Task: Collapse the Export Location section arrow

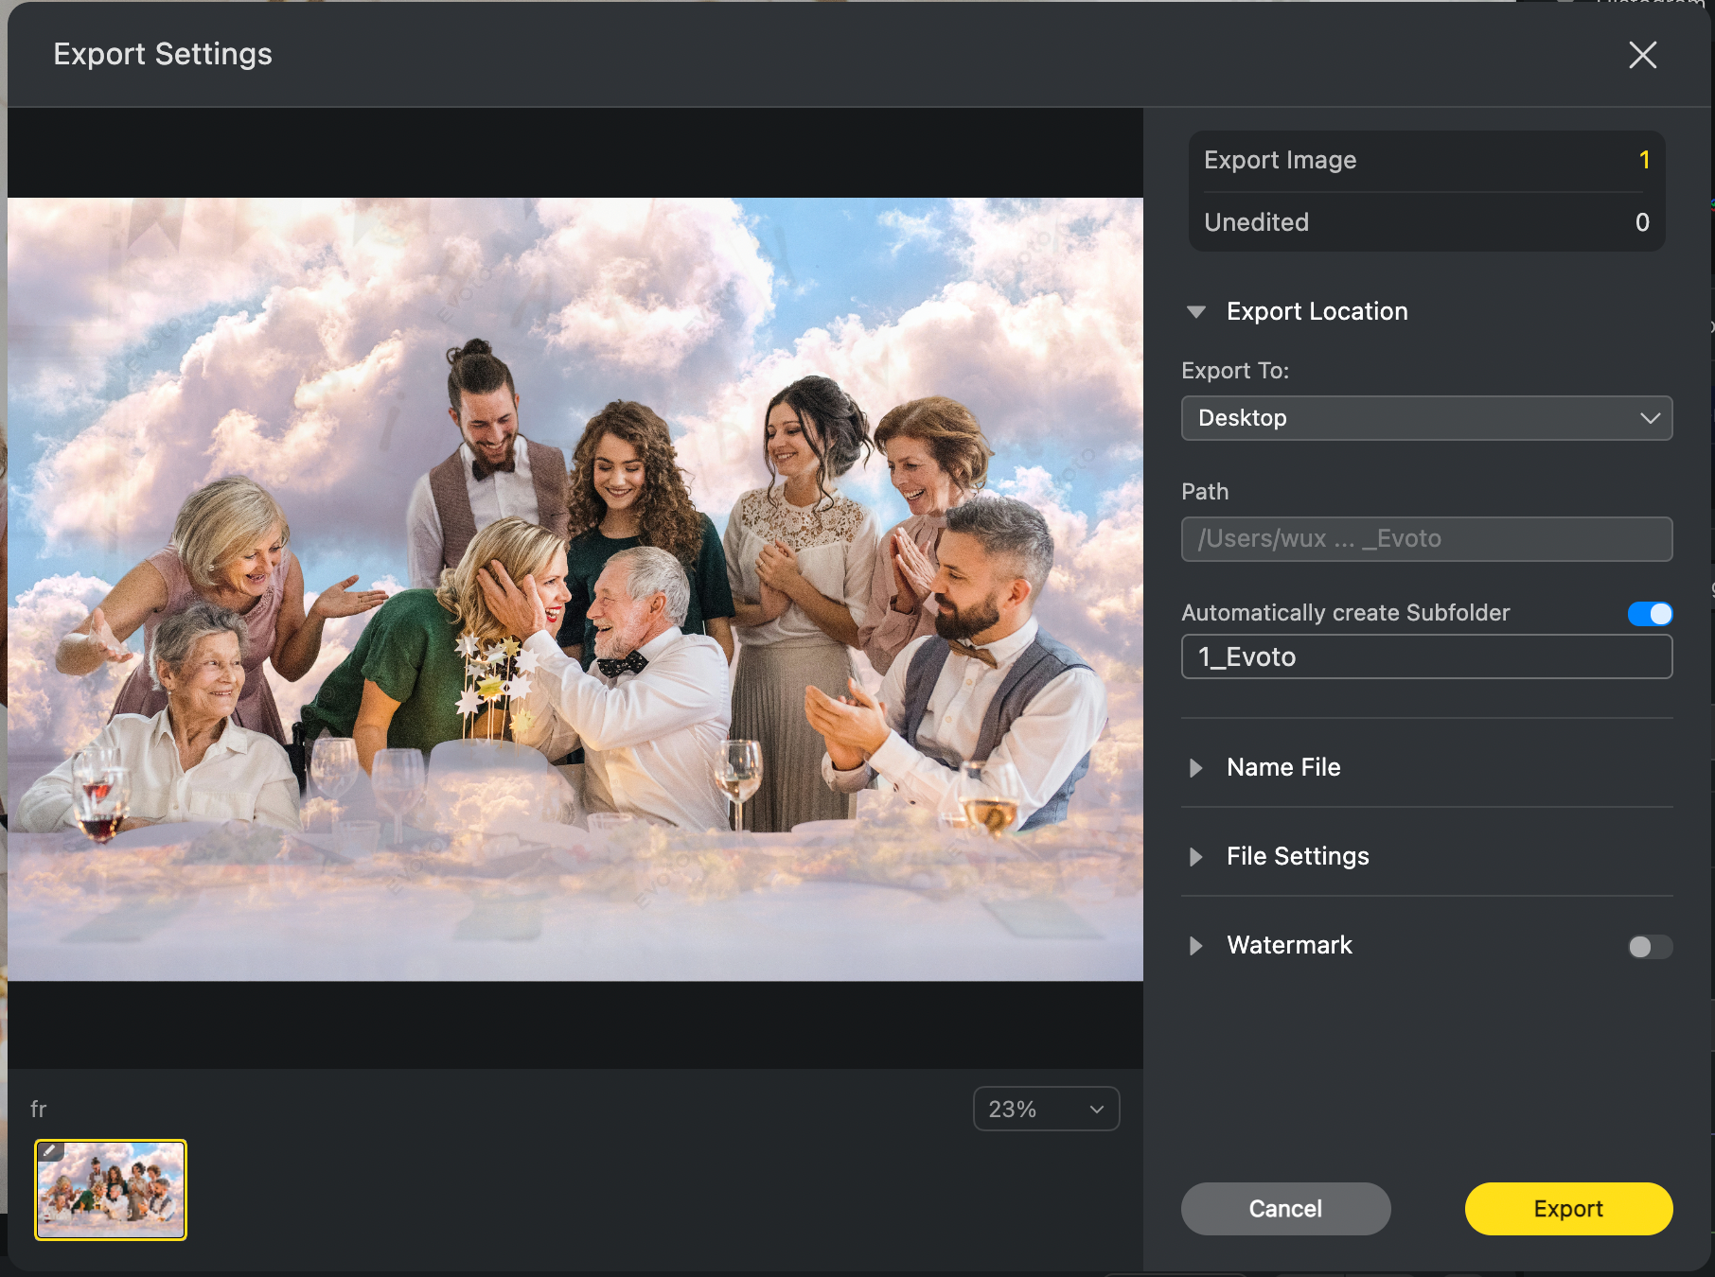Action: (x=1196, y=312)
